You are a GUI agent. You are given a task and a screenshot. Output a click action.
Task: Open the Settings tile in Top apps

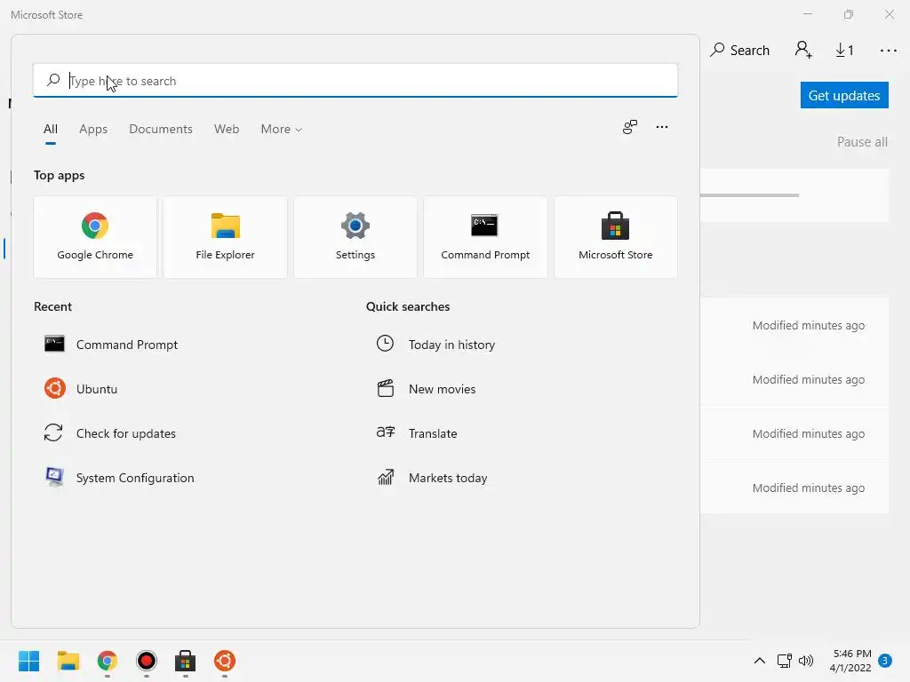tap(355, 237)
